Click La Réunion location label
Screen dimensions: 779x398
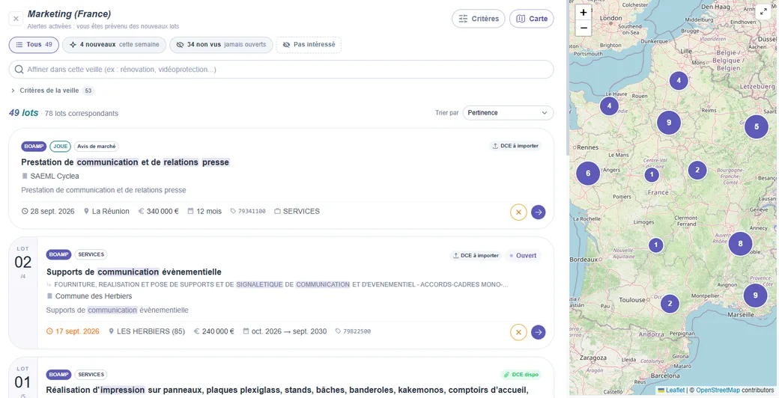106,212
